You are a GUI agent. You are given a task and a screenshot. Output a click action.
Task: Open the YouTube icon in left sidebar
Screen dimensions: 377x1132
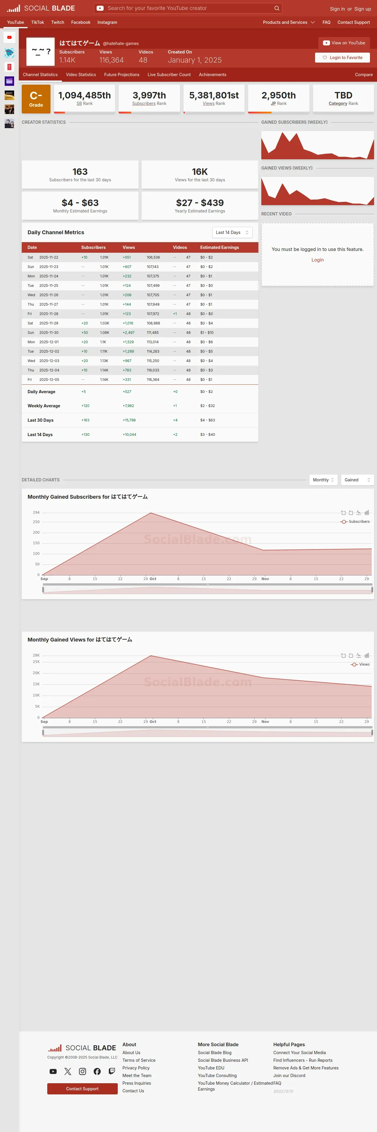[9, 37]
